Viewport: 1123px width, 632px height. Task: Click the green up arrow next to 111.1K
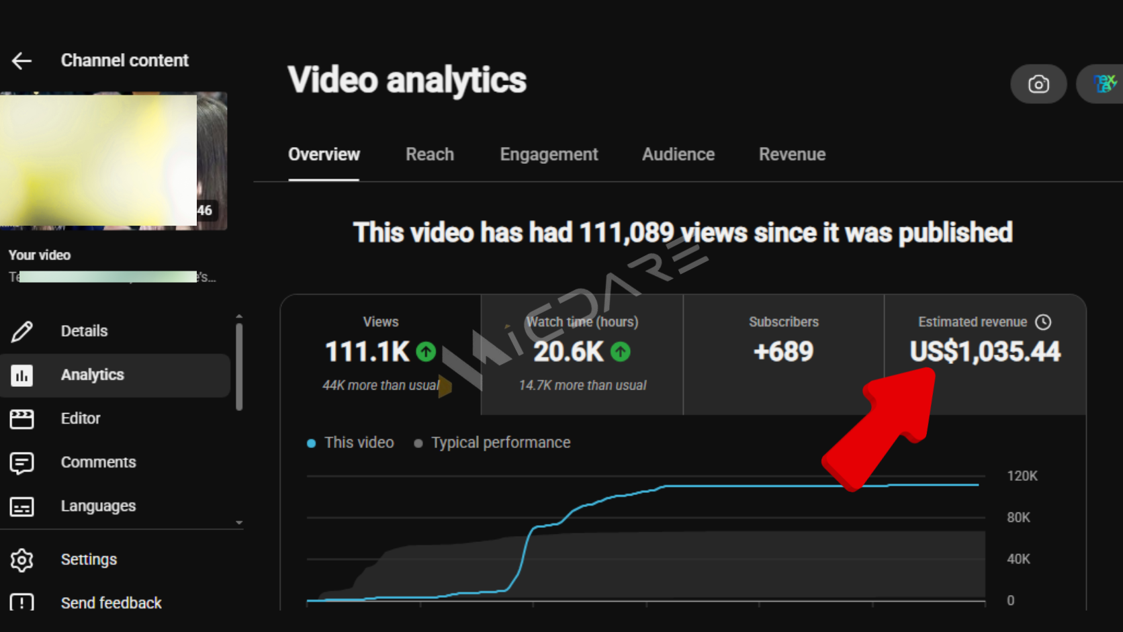(426, 351)
